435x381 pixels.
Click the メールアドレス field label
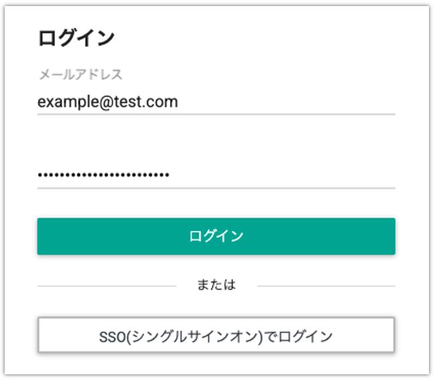(x=80, y=75)
